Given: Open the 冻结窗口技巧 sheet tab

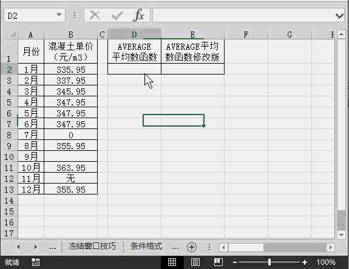Looking at the screenshot, I should coord(92,247).
